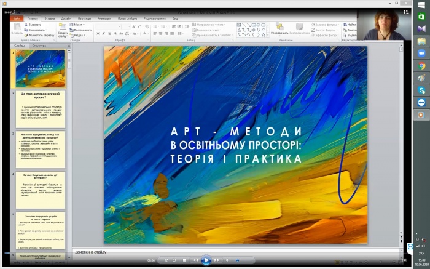Image resolution: width=430 pixels, height=269 pixels.
Task: Open Skype from the taskbar
Action: 422,90
